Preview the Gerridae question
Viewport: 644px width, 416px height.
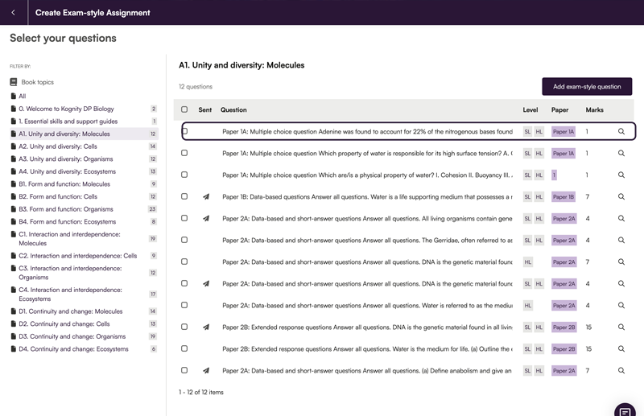coord(621,241)
